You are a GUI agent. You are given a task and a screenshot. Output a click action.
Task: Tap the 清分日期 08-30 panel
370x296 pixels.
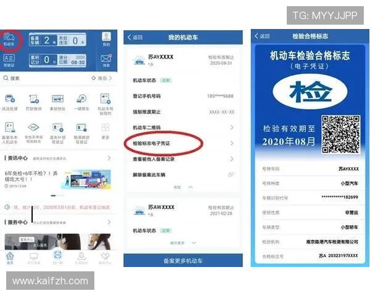(x=72, y=60)
